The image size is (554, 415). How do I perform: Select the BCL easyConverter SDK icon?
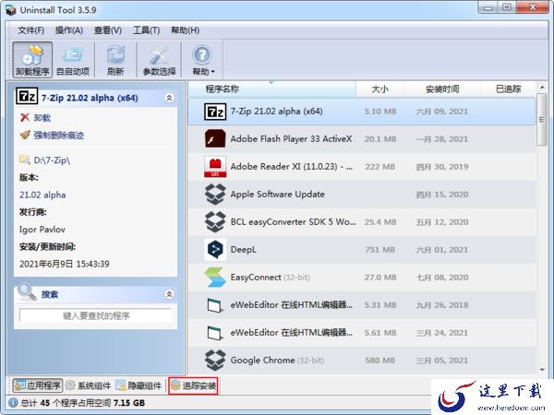tap(215, 222)
